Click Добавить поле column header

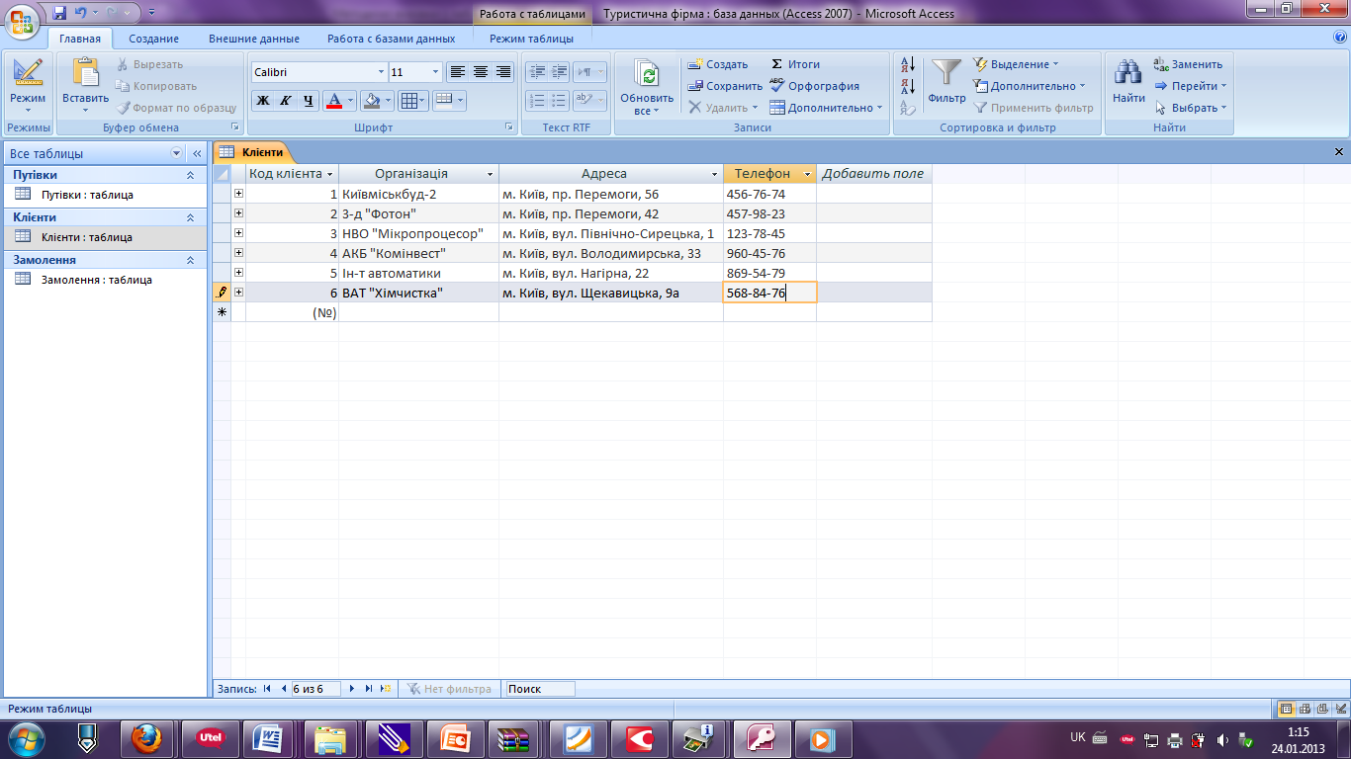coord(873,174)
